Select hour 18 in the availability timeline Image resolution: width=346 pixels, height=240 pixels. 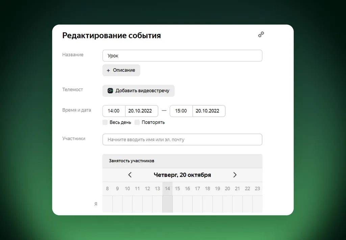point(207,189)
